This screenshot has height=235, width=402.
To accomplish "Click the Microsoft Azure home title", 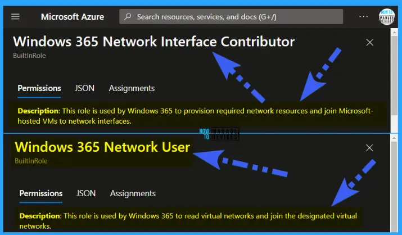I will coord(73,17).
